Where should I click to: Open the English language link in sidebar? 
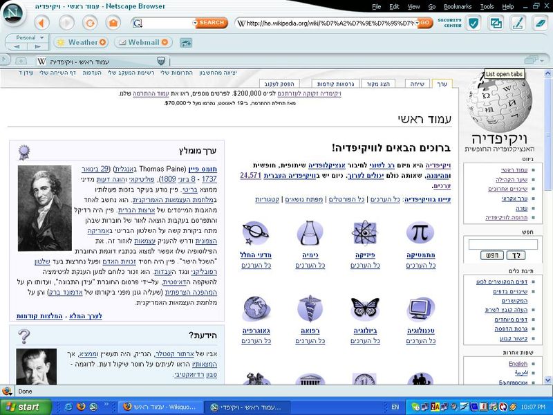pyautogui.click(x=518, y=364)
